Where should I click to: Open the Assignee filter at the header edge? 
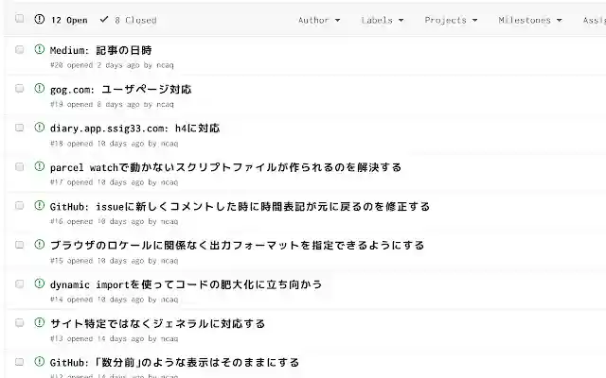pyautogui.click(x=594, y=20)
